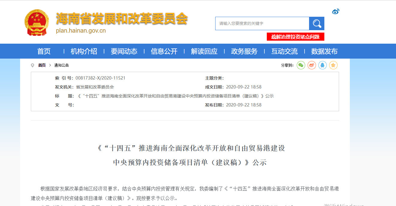The image size is (396, 206).
Task: Click the national emblem logo
Action: pyautogui.click(x=37, y=23)
